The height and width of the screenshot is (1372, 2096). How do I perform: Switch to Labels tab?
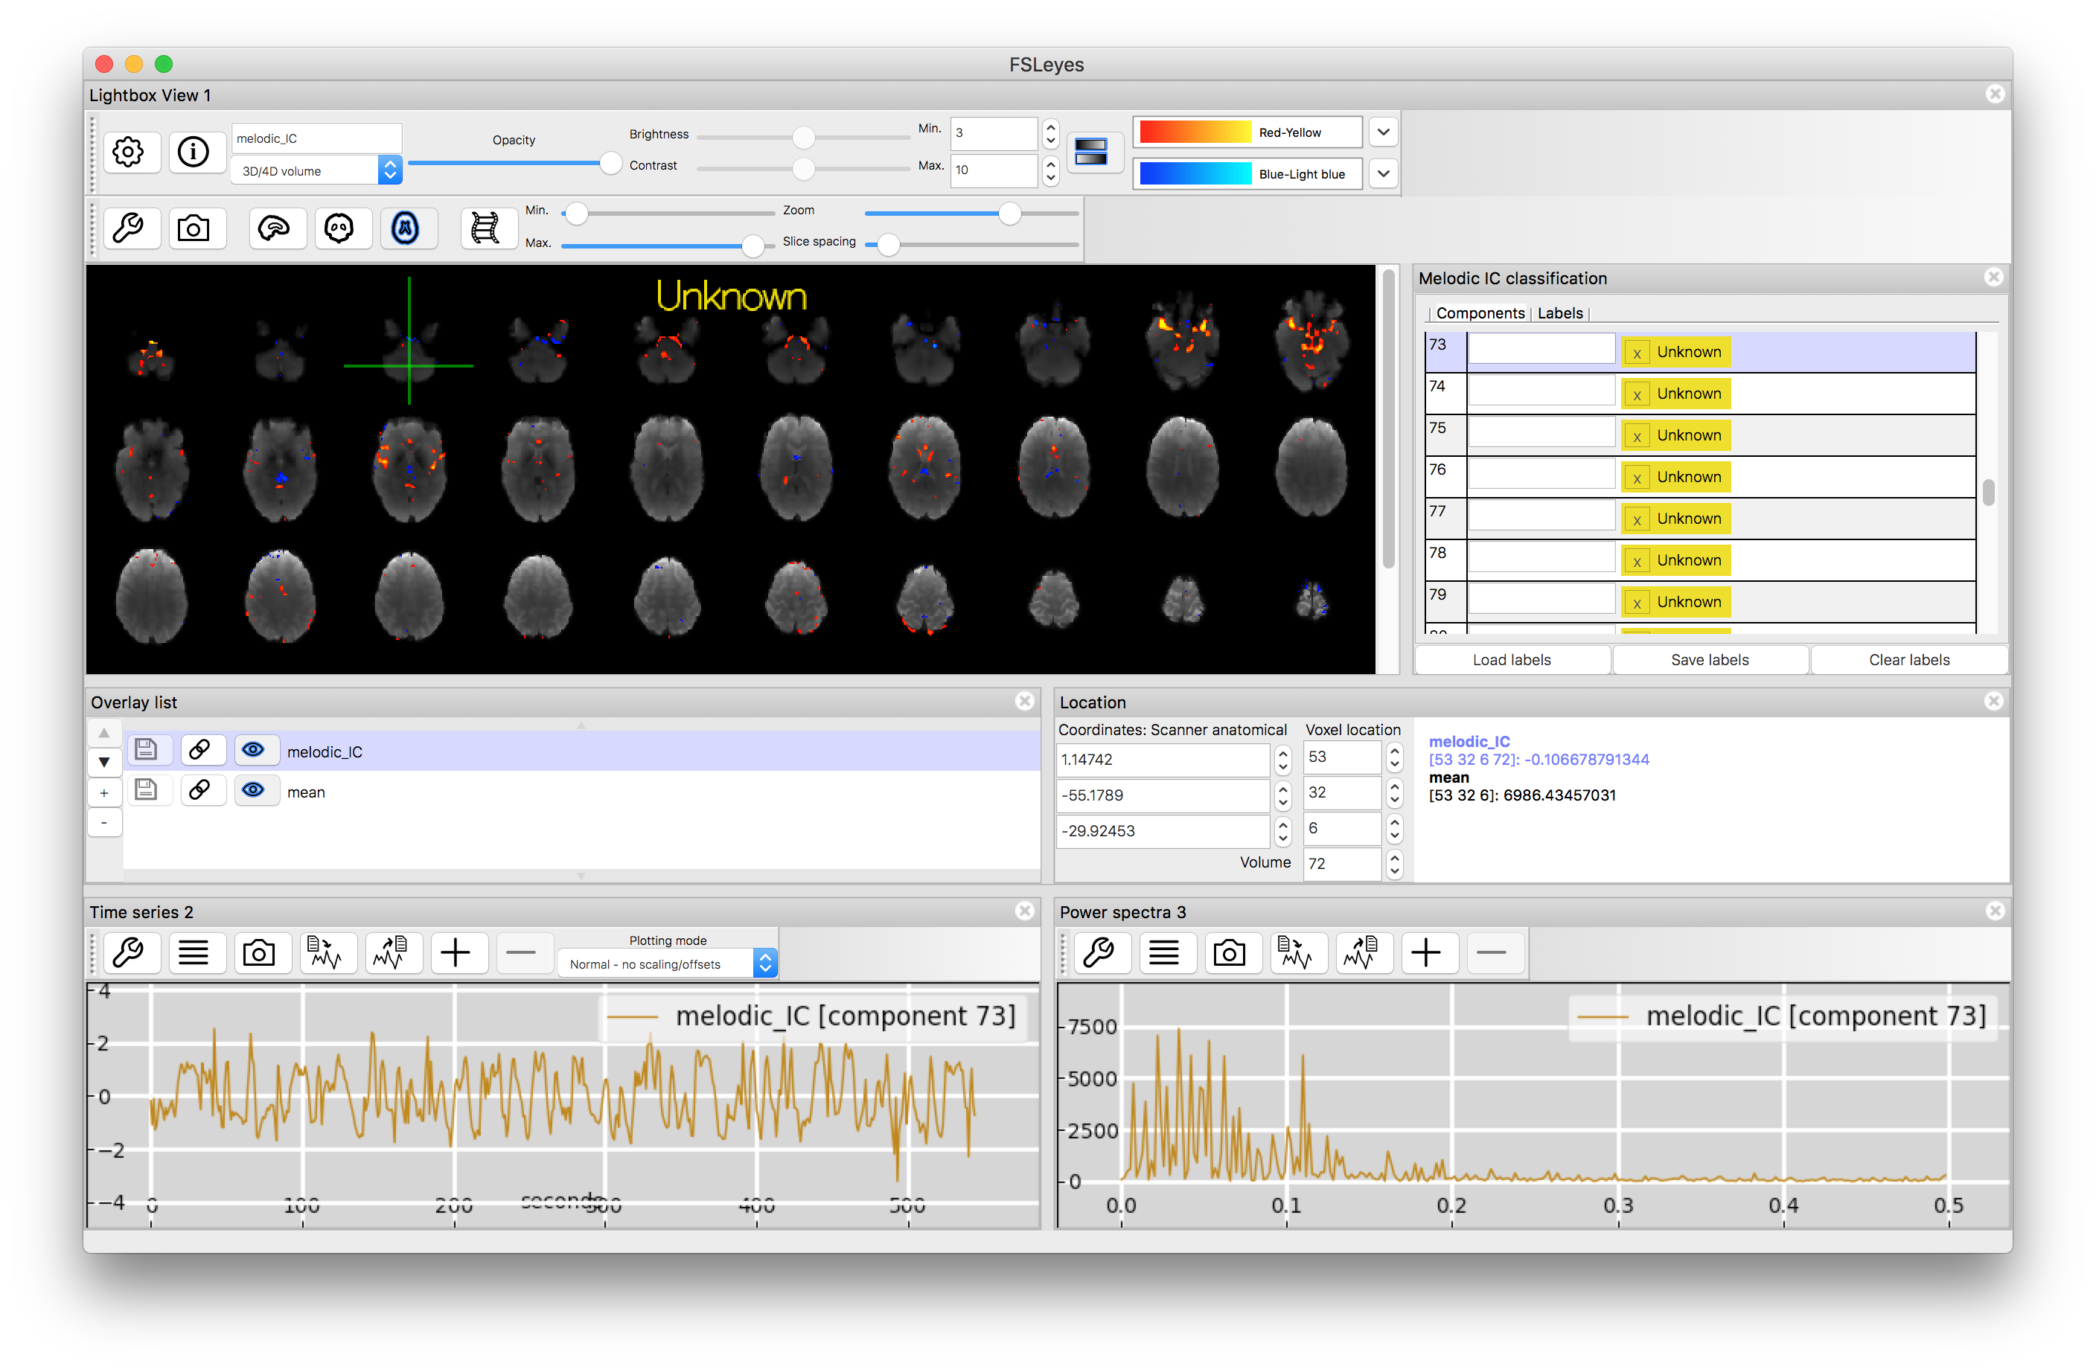tap(1559, 313)
